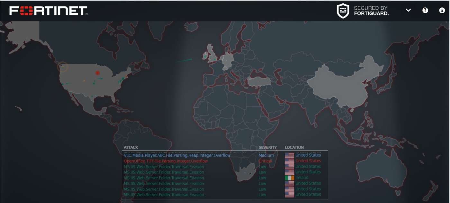Click the FortiGuard shield icon

click(x=343, y=11)
